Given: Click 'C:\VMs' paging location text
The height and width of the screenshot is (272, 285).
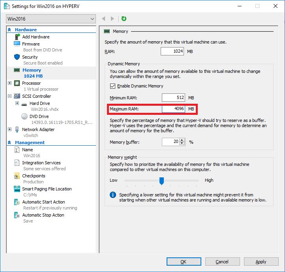Looking at the screenshot, I should pyautogui.click(x=30, y=195).
